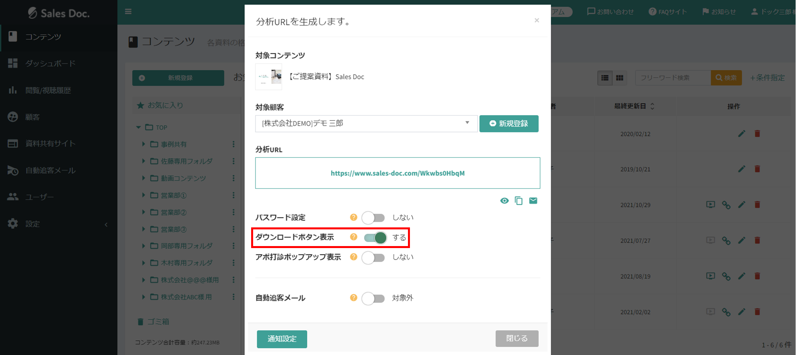Open FAQサイト in top bar
Screen dimensions: 796x355
(x=668, y=12)
